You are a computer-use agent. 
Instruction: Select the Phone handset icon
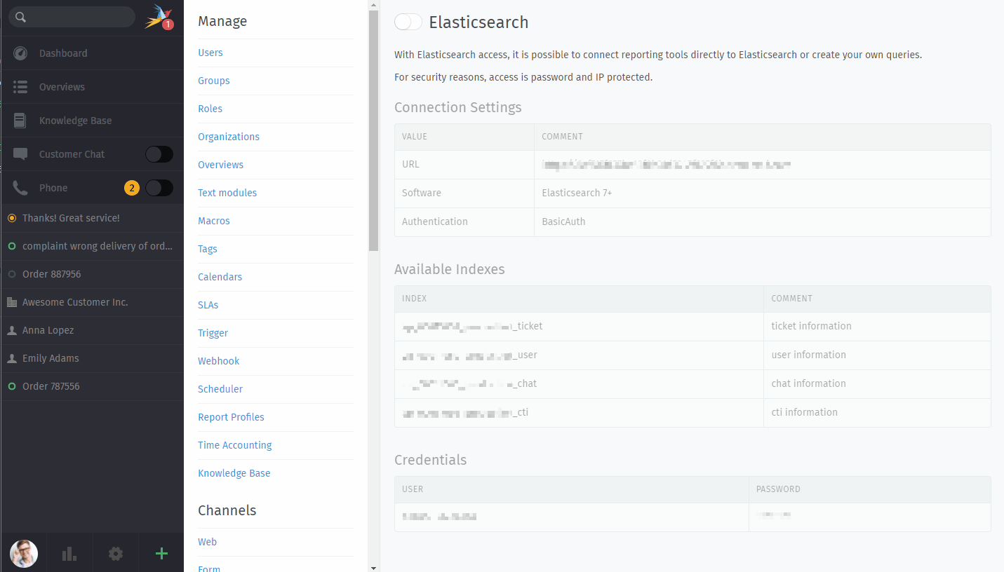[20, 187]
